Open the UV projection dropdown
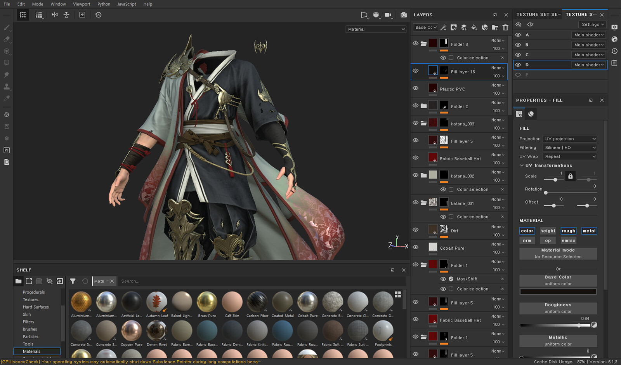 click(570, 139)
